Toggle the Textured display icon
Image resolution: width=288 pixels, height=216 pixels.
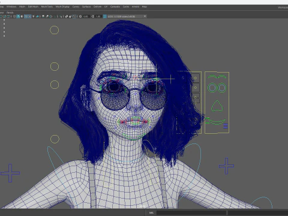[x=29, y=16]
